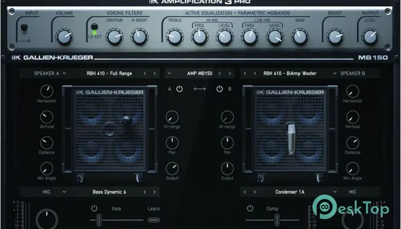The image size is (401, 229).
Task: Open the AMP MB150 dropdown arrow
Action: tap(170, 73)
